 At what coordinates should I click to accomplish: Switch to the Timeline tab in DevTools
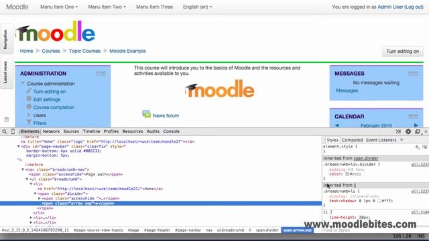[x=91, y=131]
